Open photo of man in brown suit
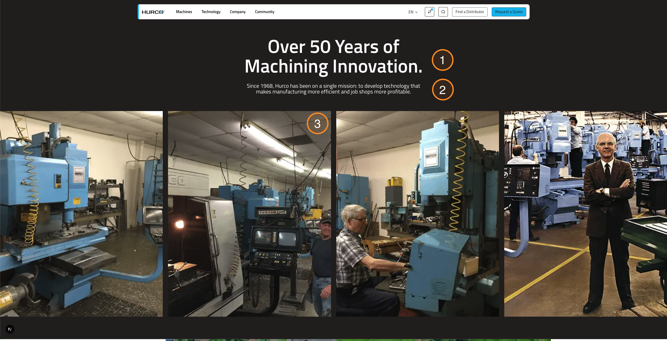 tap(585, 214)
